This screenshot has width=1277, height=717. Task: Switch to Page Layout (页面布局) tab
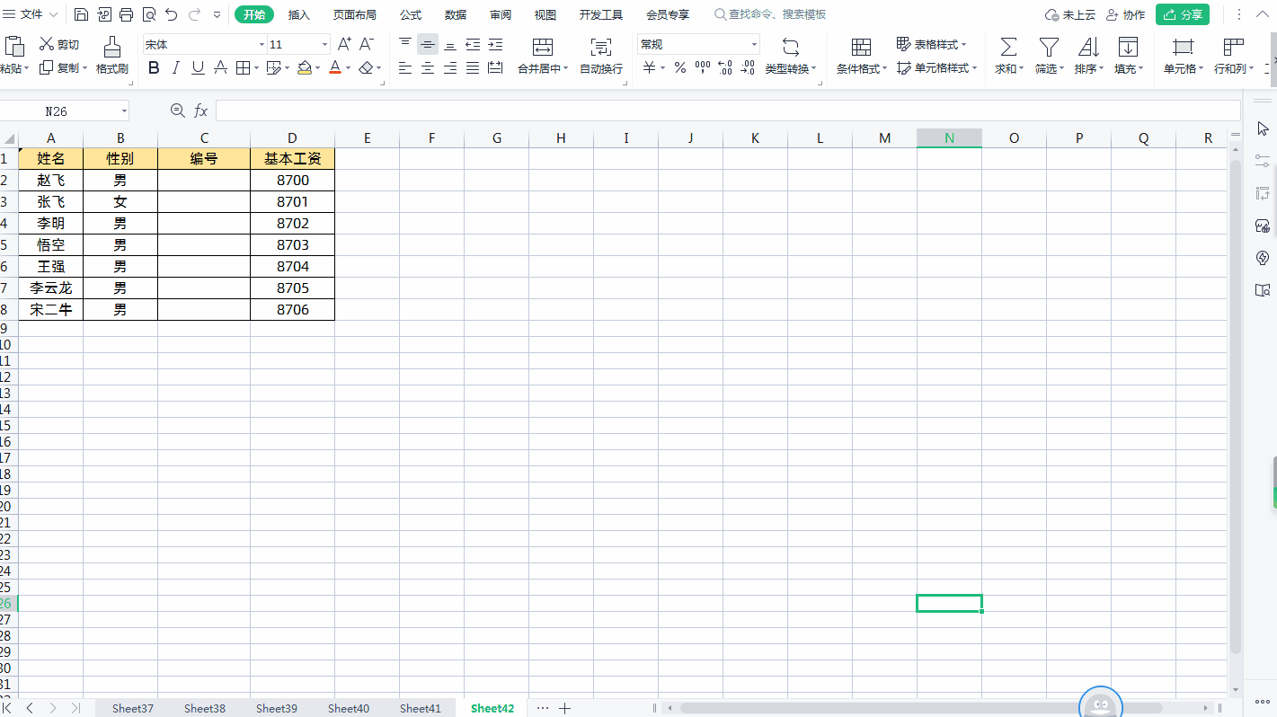click(x=355, y=14)
